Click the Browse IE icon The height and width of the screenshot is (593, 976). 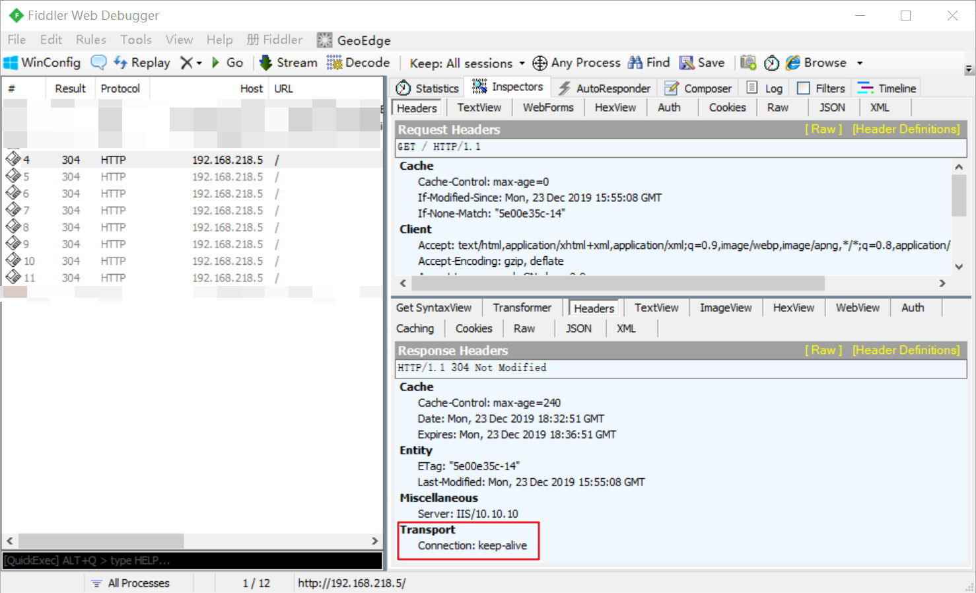[793, 63]
